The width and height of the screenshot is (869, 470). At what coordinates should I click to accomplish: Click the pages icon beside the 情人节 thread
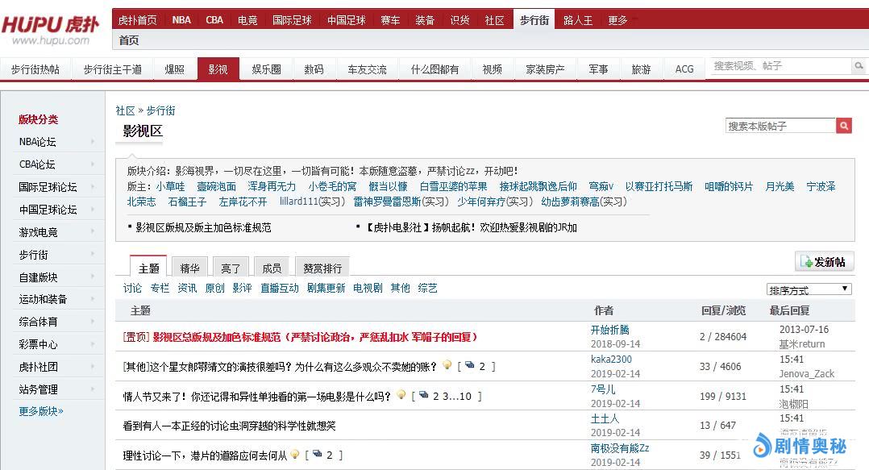[x=423, y=396]
